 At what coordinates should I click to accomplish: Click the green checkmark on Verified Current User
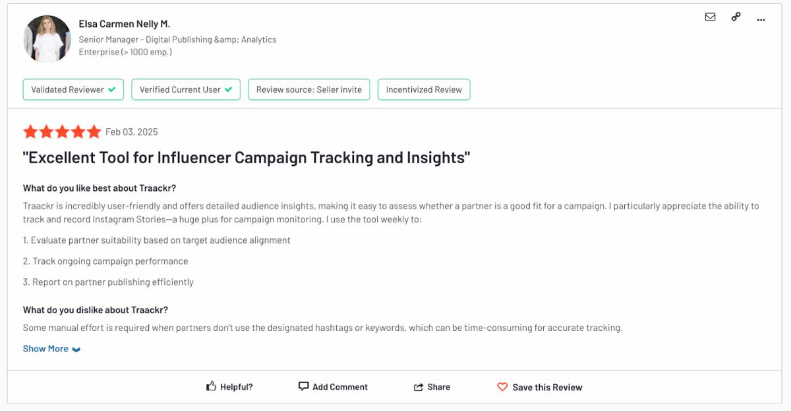point(229,89)
